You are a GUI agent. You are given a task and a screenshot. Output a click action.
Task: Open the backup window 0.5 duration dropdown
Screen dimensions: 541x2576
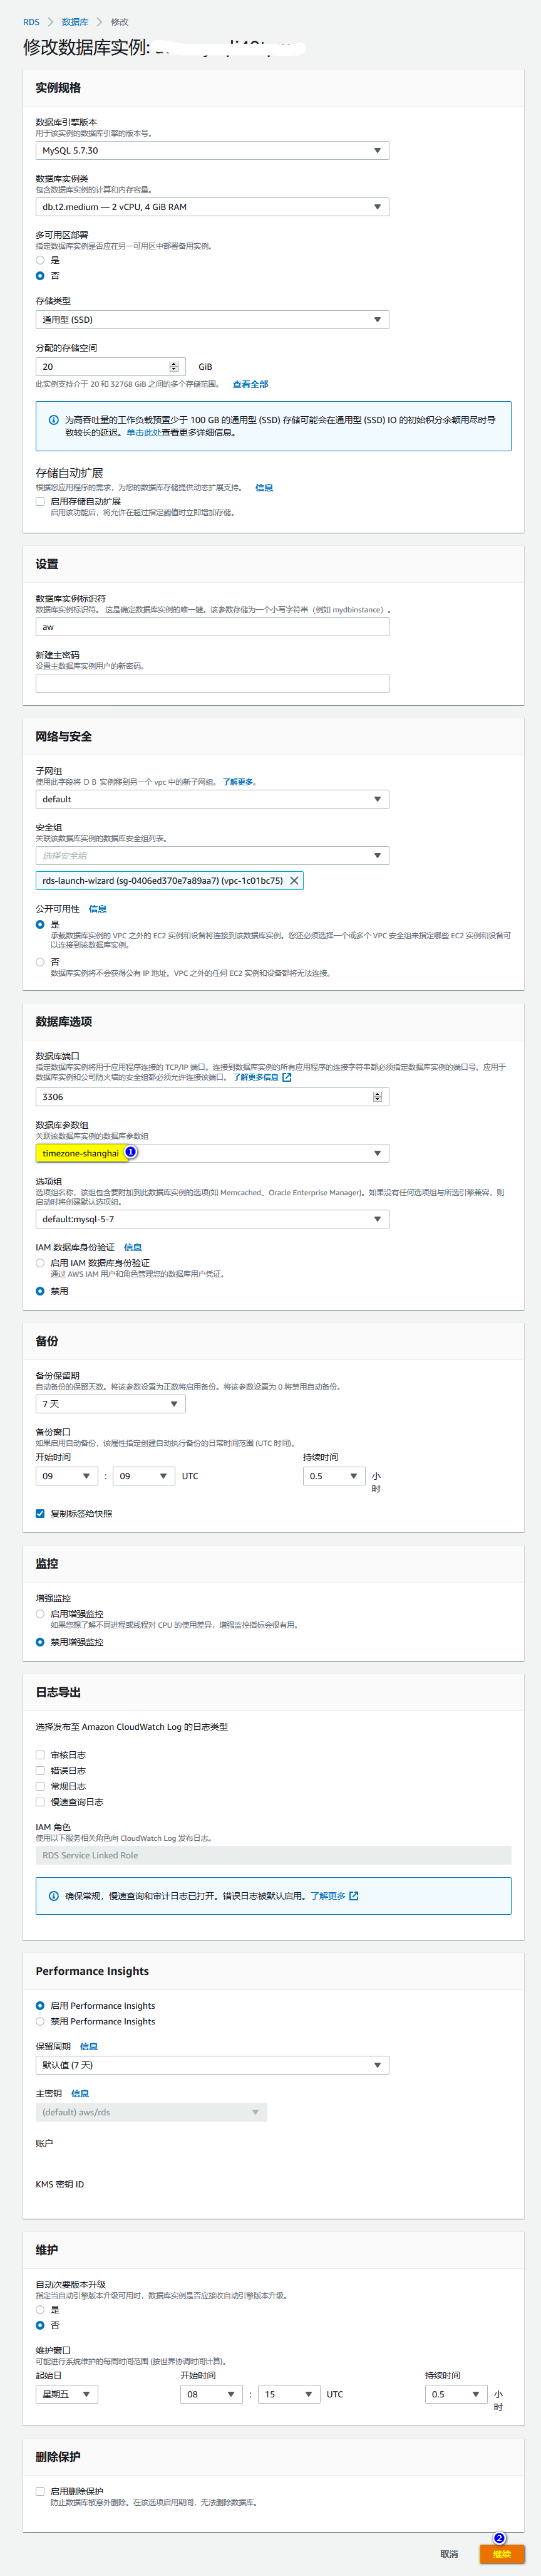pyautogui.click(x=334, y=1476)
